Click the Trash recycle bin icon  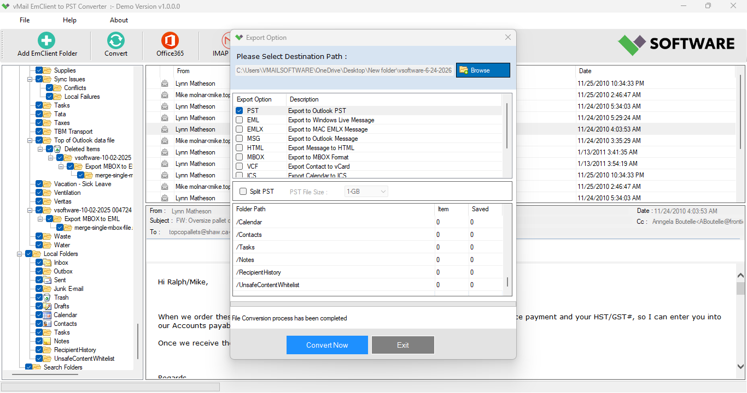(48, 297)
